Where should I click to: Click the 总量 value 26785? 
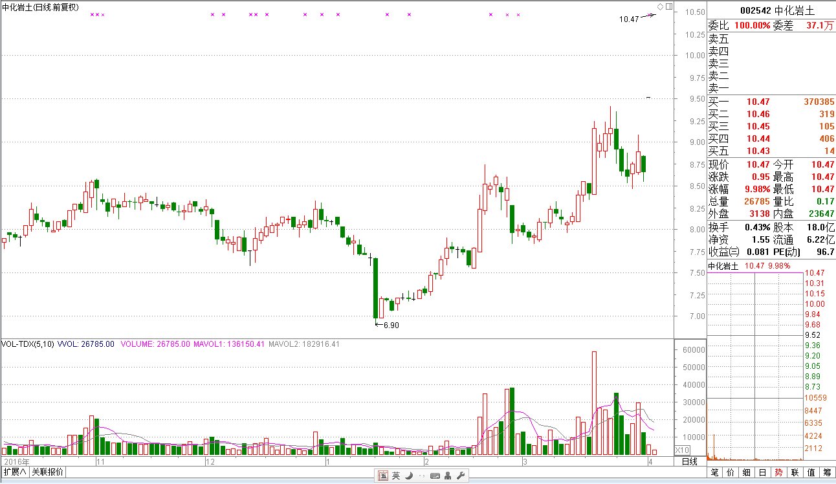pos(757,201)
